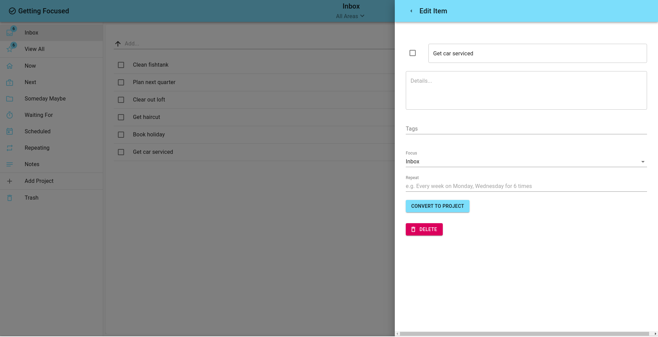658x337 pixels.
Task: Click the Details text area
Action: [x=526, y=91]
